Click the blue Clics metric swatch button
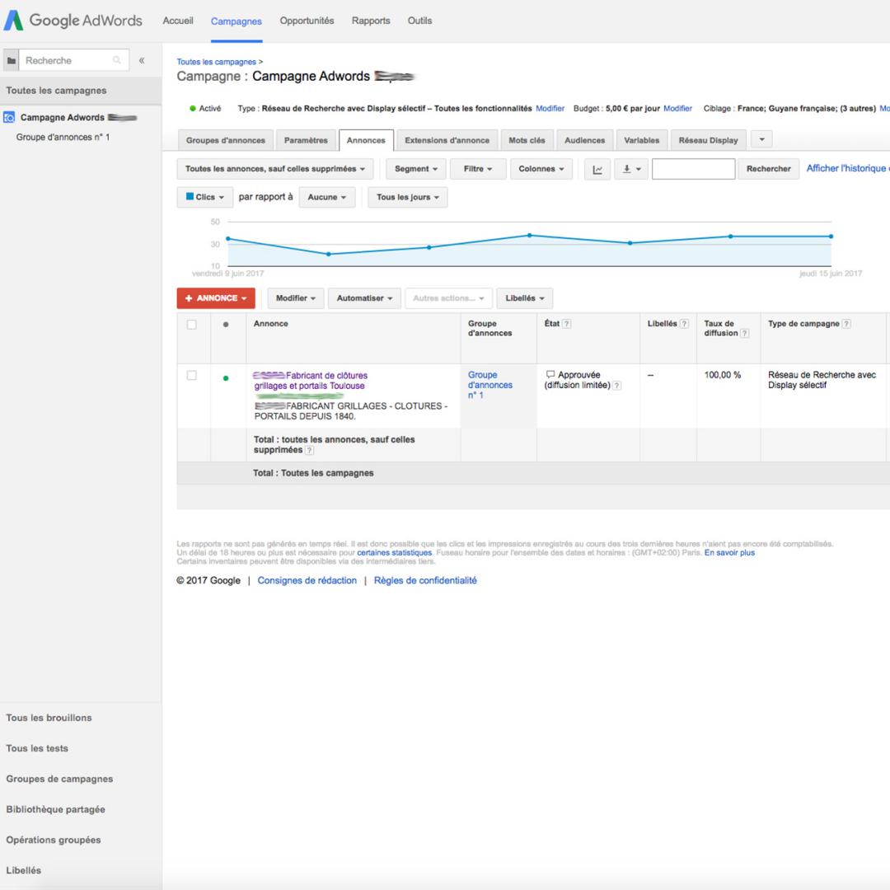Image resolution: width=890 pixels, height=890 pixels. 204,198
